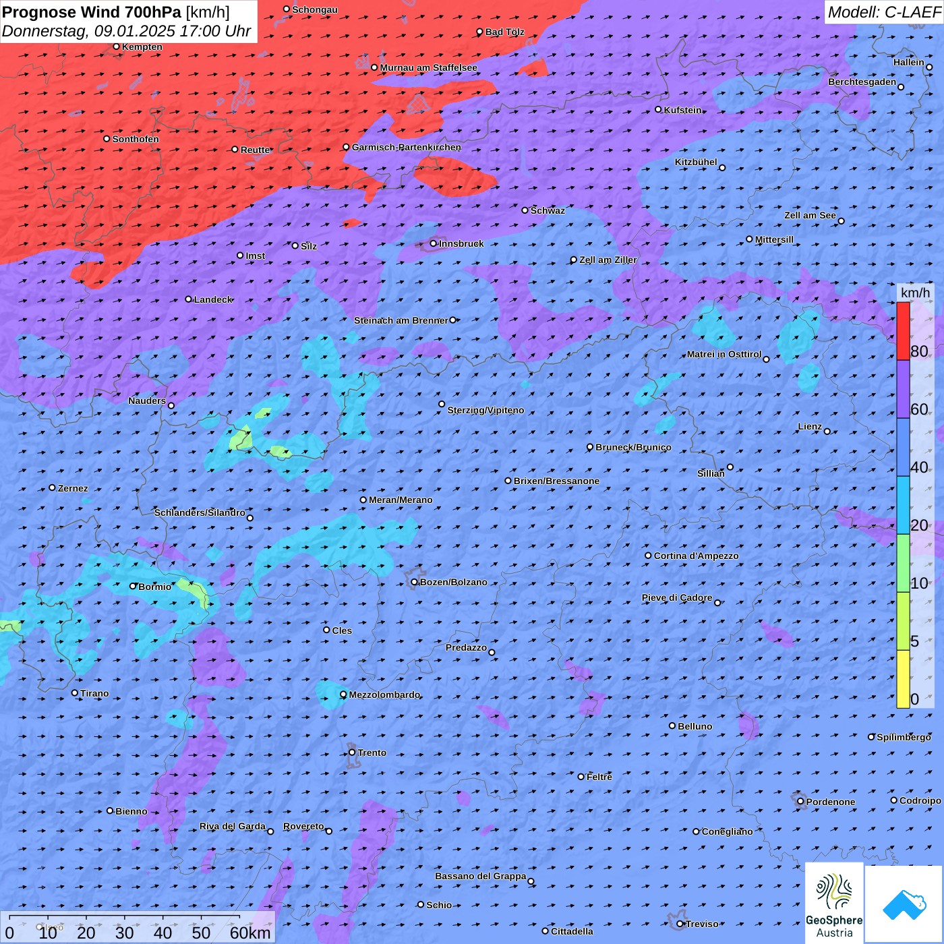The height and width of the screenshot is (944, 944).
Task: Click the Zell am See marker
Action: pyautogui.click(x=841, y=220)
